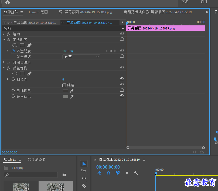Click the 替换颜色 color swatch

click(x=66, y=97)
